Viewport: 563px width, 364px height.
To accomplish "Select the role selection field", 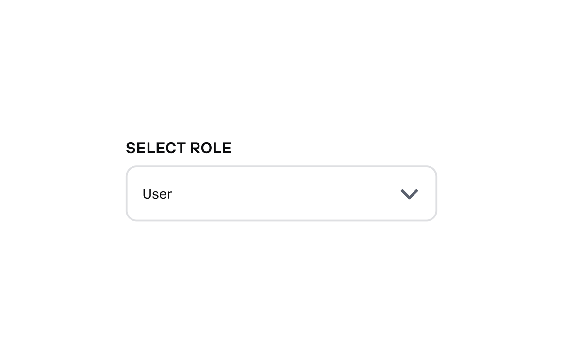I will (281, 194).
